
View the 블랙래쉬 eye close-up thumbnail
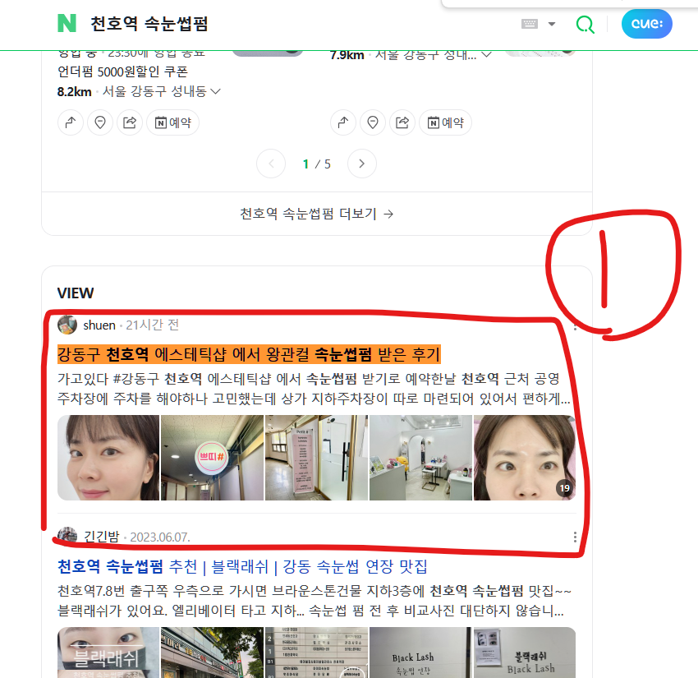coord(108,653)
